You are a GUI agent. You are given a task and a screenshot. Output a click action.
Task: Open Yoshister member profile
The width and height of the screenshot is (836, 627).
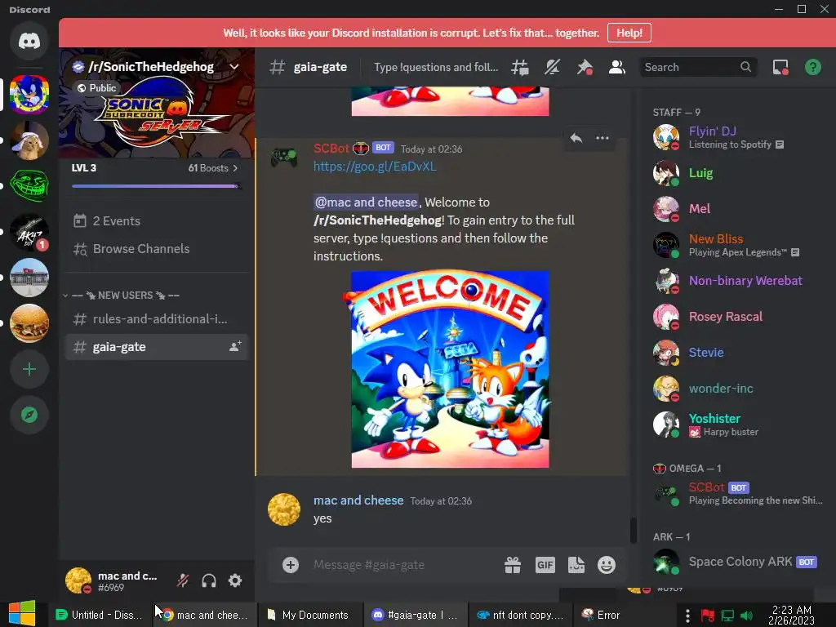[x=737, y=424]
